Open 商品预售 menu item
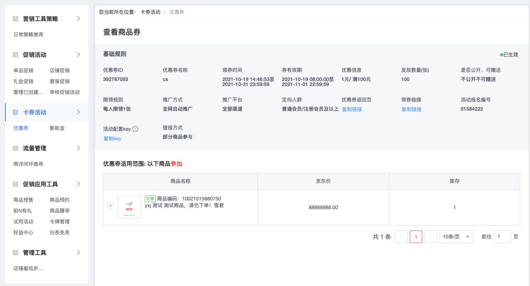This screenshot has width=530, height=286. tap(23, 200)
